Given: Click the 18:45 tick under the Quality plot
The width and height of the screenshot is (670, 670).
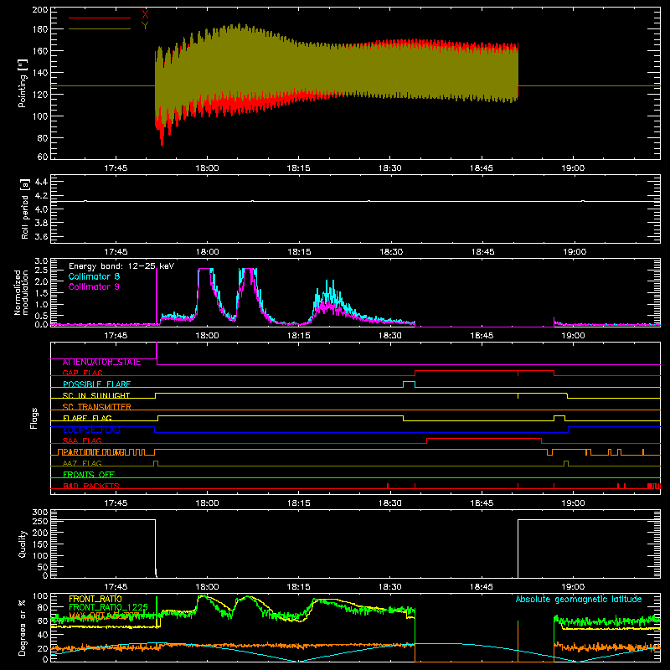Looking at the screenshot, I should click(x=482, y=587).
